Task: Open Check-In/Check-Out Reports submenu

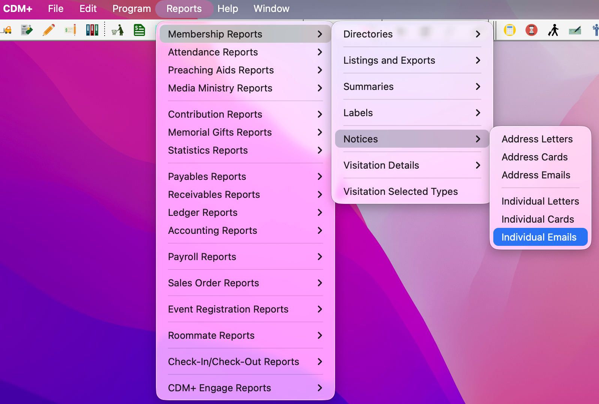Action: point(245,362)
